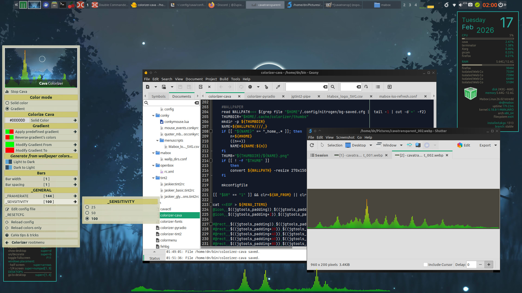Viewport: 522px width, 293px height.
Task: Click the build gear icon in Geany
Action: tap(250, 87)
